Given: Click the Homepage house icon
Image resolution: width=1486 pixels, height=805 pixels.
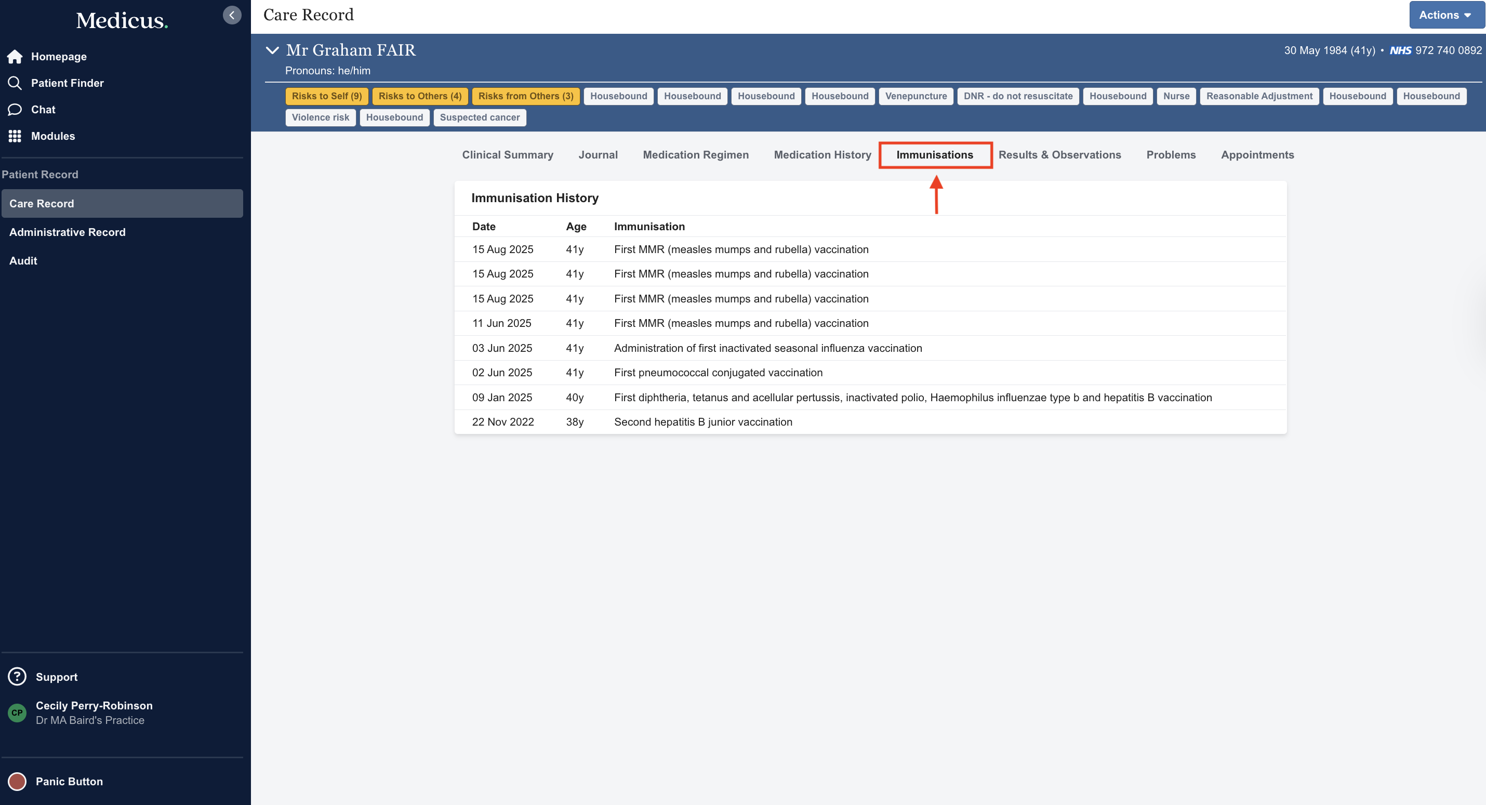Looking at the screenshot, I should (x=15, y=57).
